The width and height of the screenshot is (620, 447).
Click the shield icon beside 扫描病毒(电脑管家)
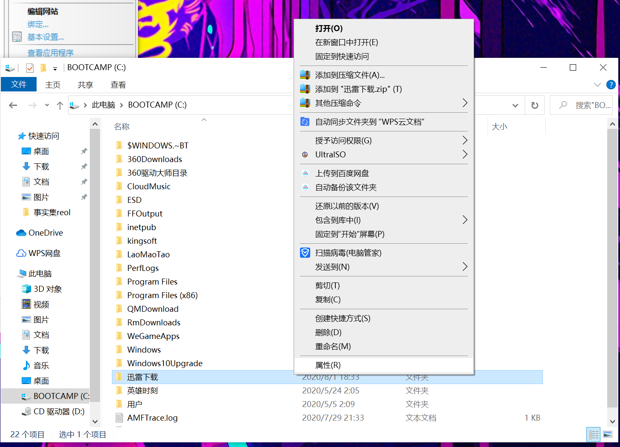point(305,253)
